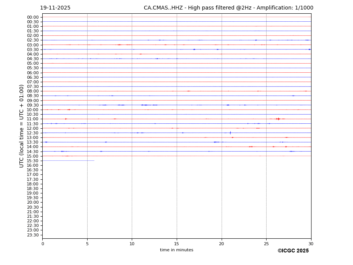353x265 pixels.
Task: Click the blue spike on the 12:30 trace
Action: (x=230, y=133)
